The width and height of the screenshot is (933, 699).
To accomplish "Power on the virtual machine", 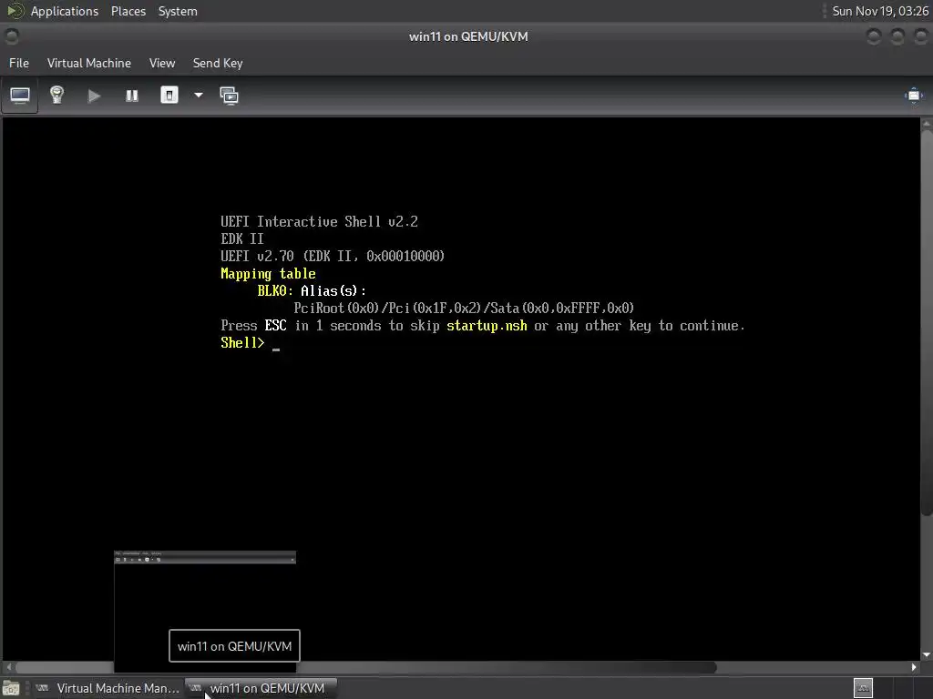I will [x=94, y=96].
